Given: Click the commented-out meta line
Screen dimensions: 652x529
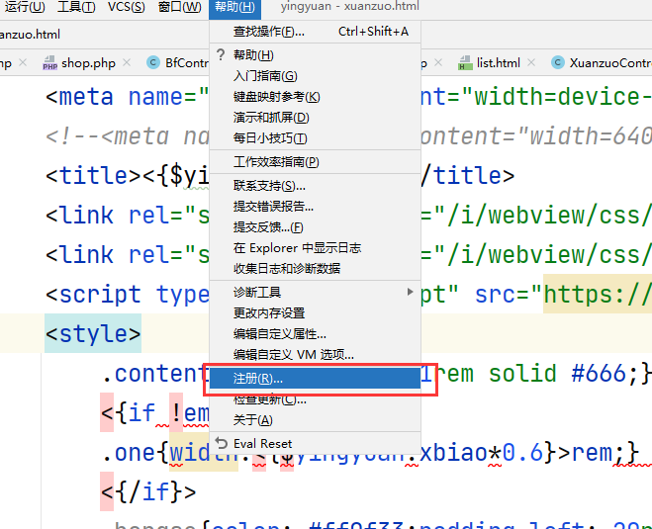Looking at the screenshot, I should coord(128,135).
